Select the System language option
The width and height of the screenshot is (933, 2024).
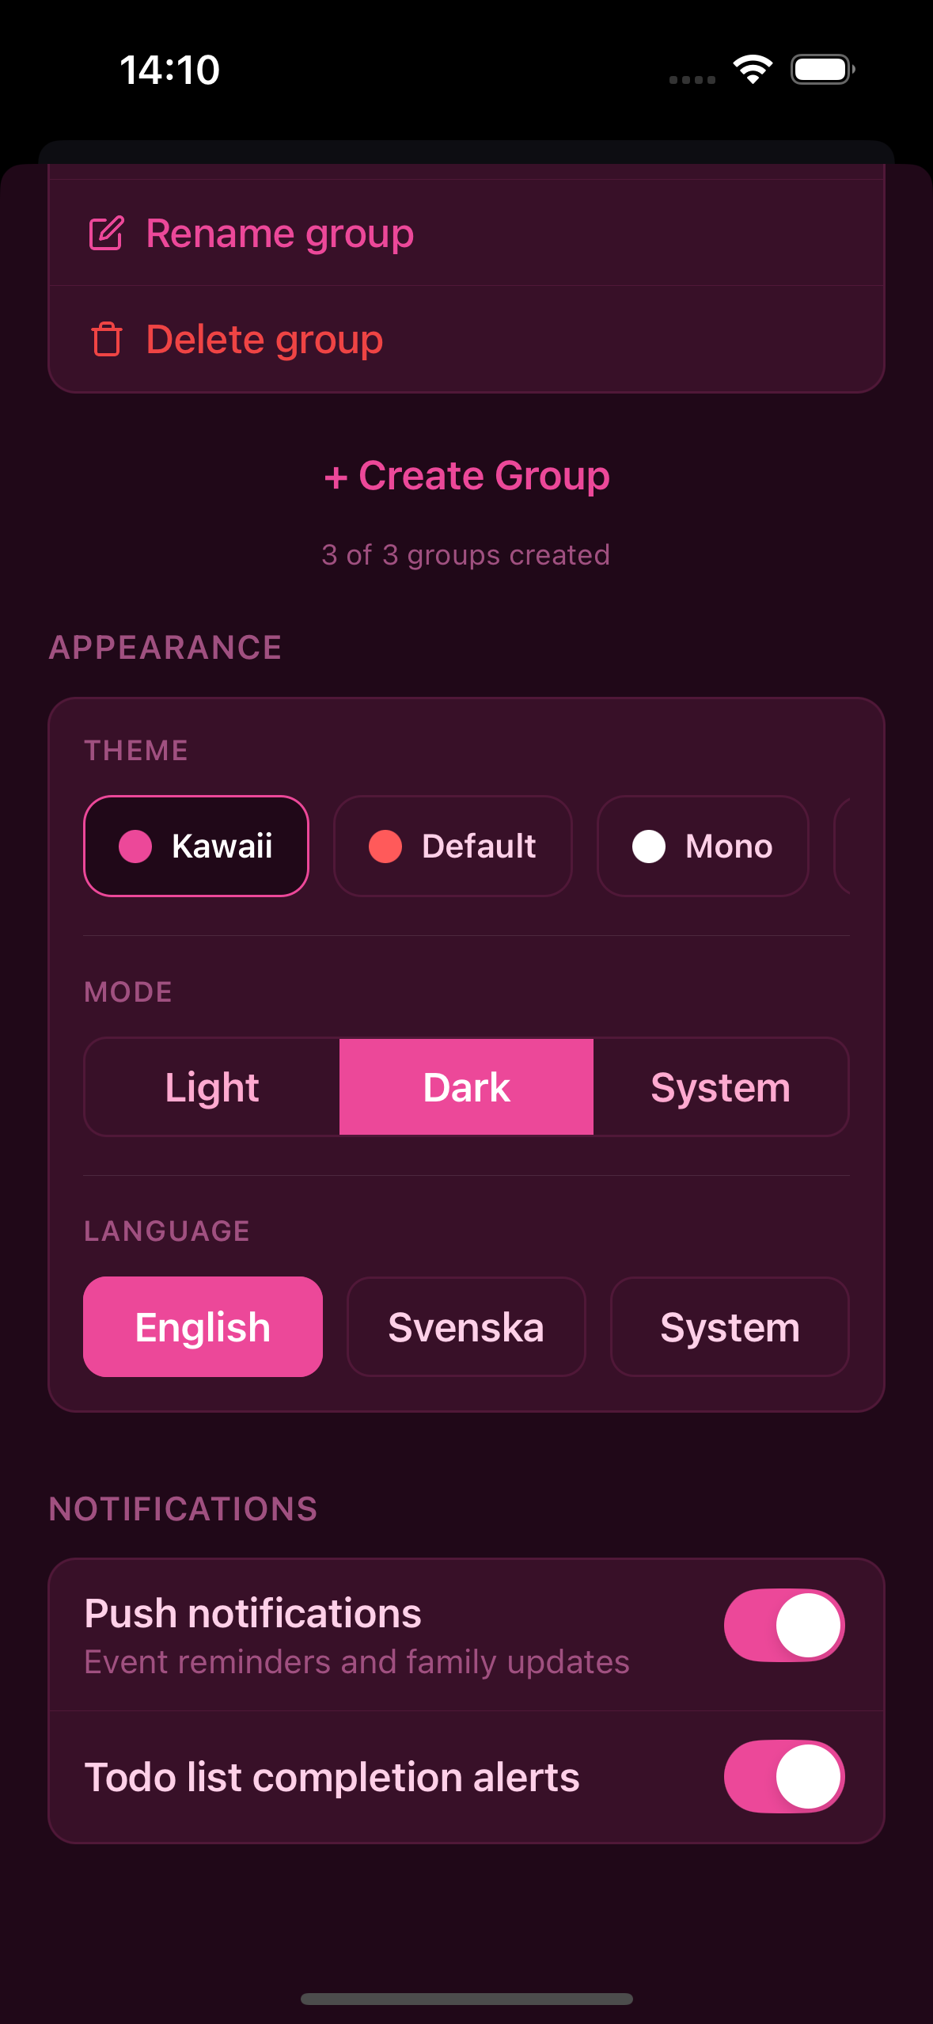(x=729, y=1326)
